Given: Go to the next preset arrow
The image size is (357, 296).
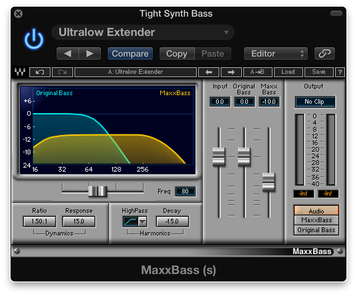Looking at the screenshot, I should (90, 54).
